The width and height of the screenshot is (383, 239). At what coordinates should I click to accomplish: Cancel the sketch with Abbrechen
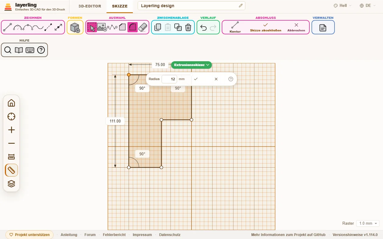pyautogui.click(x=296, y=27)
